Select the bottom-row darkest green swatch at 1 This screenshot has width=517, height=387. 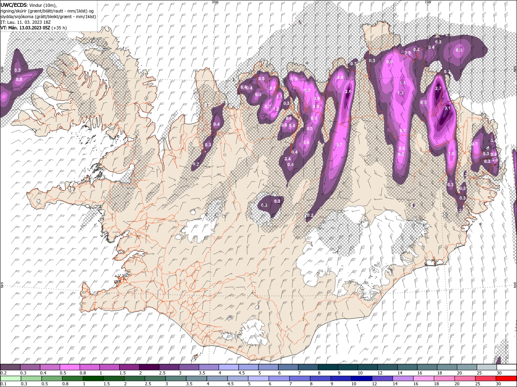[x=93, y=379]
